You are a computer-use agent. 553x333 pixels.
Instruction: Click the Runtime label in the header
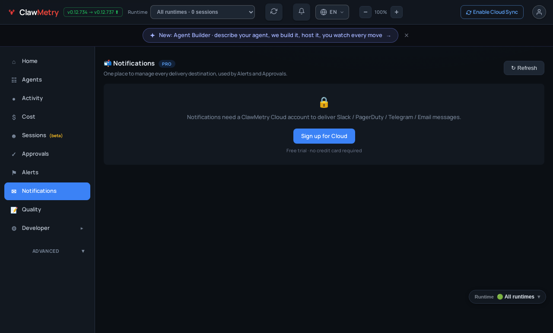click(x=138, y=12)
